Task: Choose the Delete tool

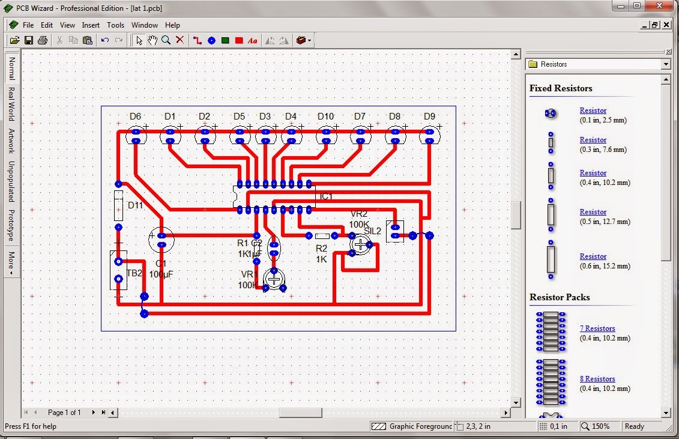Action: [x=180, y=40]
